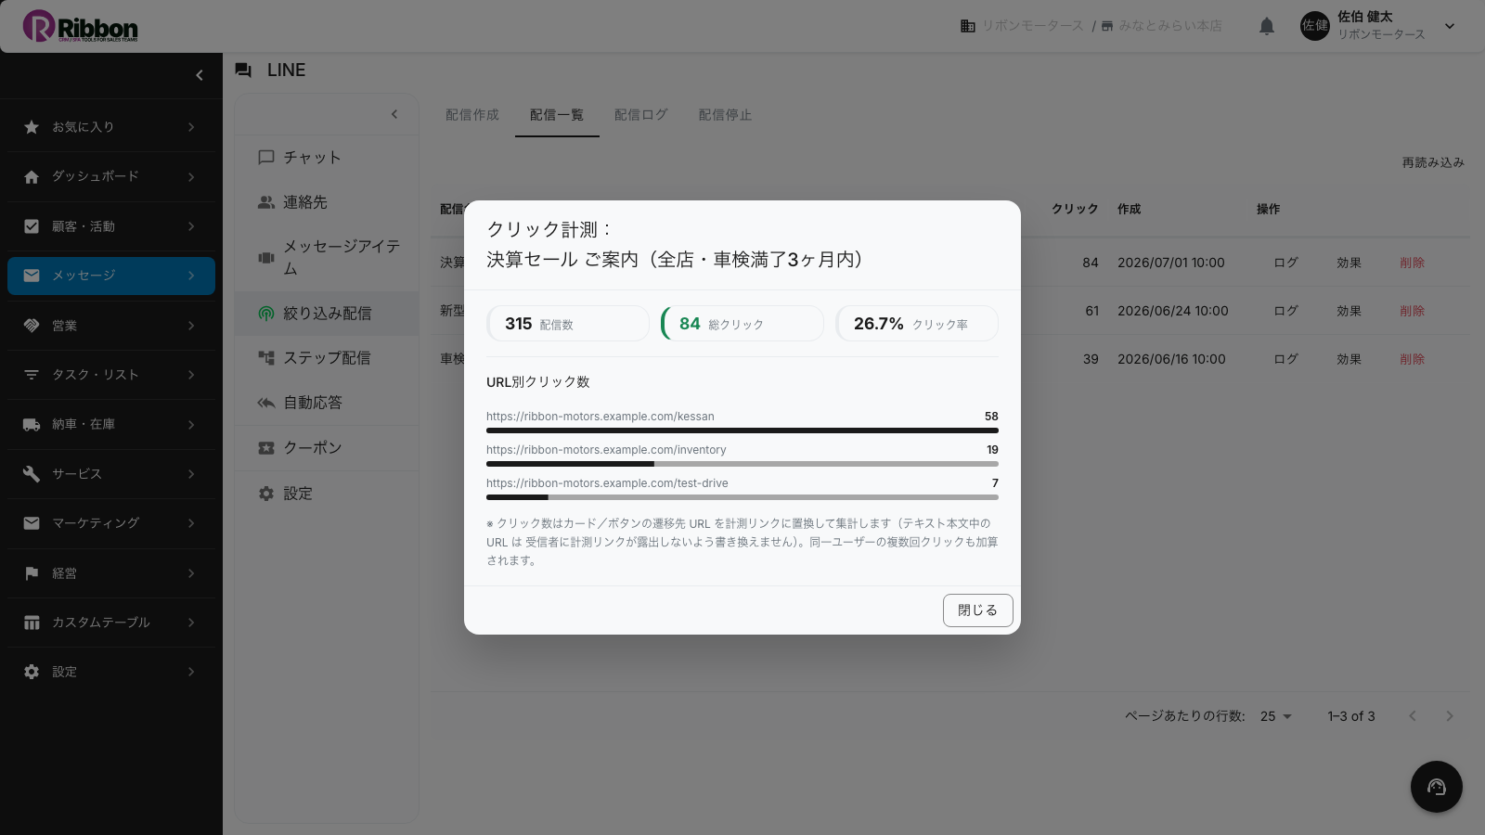Collapse the main sidebar chevron
The height and width of the screenshot is (835, 1485).
pos(199,75)
